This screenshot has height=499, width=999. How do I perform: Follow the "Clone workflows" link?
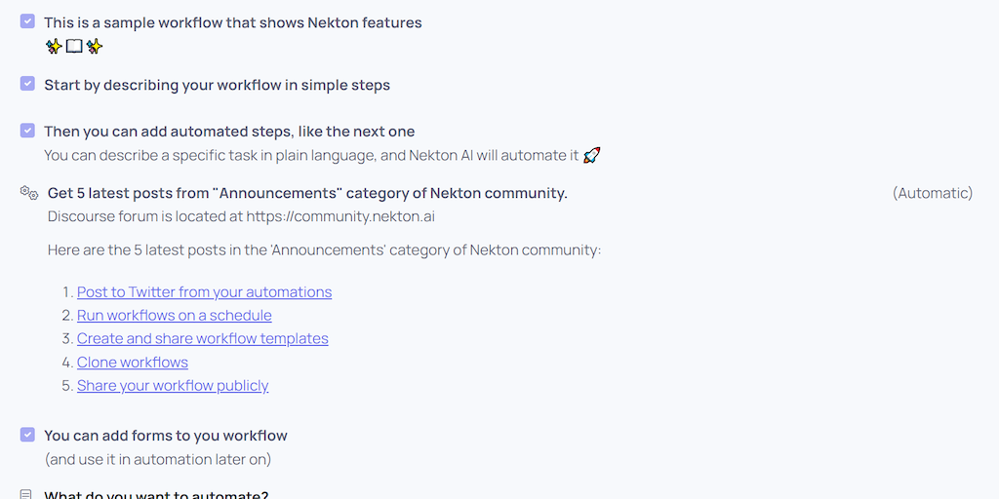tap(132, 363)
